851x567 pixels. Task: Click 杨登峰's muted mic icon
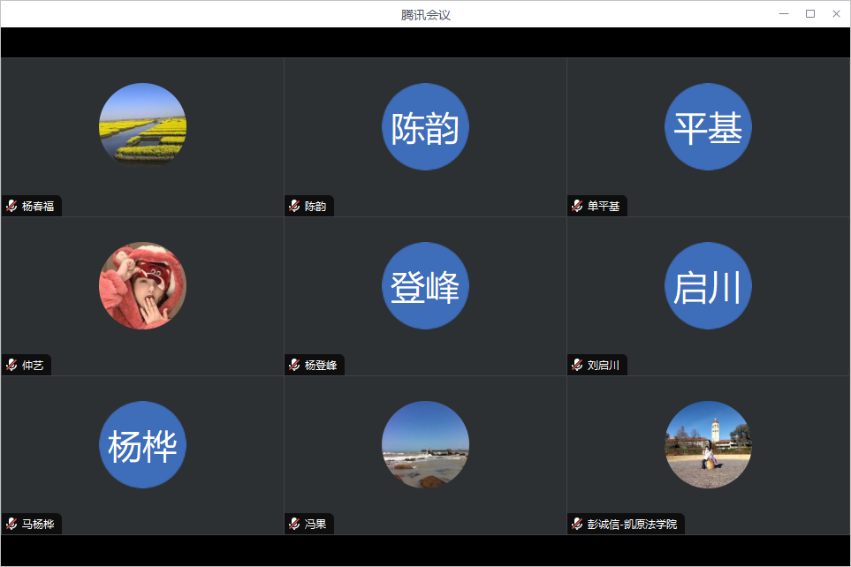(294, 365)
